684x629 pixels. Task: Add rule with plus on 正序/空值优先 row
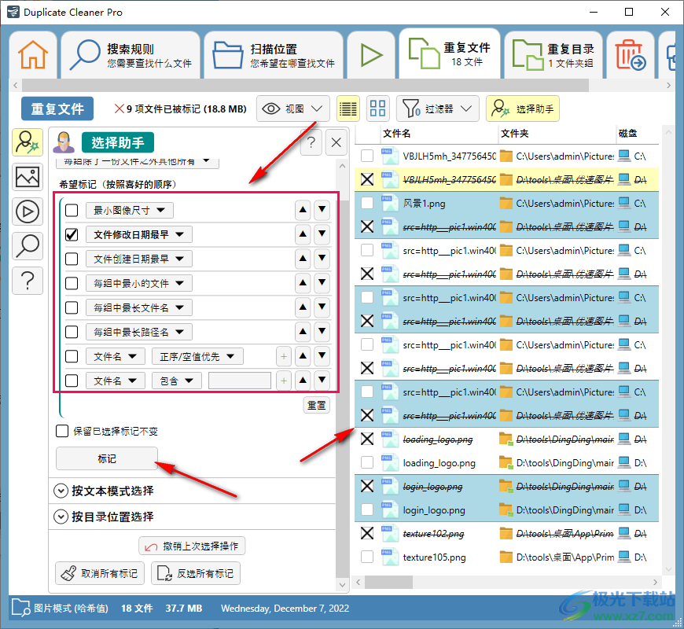coord(284,356)
